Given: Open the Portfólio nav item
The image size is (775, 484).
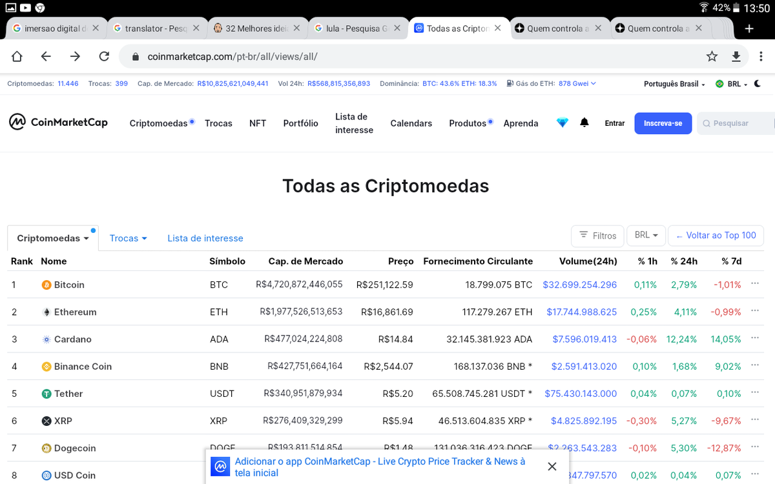Looking at the screenshot, I should [300, 123].
